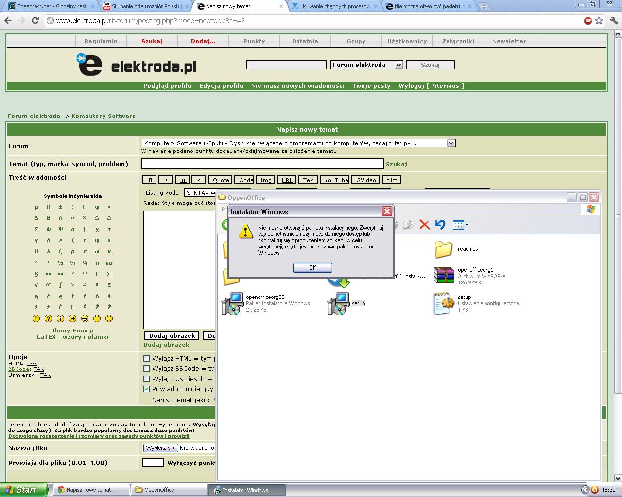The height and width of the screenshot is (497, 622).
Task: Uncheck the 'Powiadom mnie' checkbox
Action: [146, 389]
